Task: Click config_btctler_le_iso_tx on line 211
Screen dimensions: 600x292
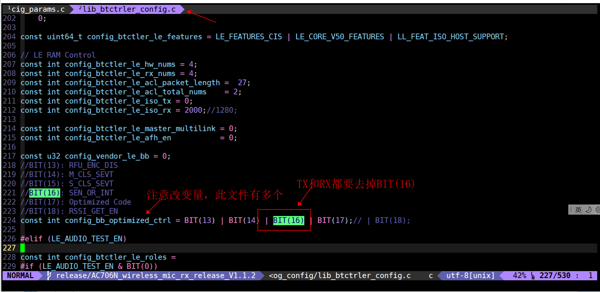Action: coord(118,101)
